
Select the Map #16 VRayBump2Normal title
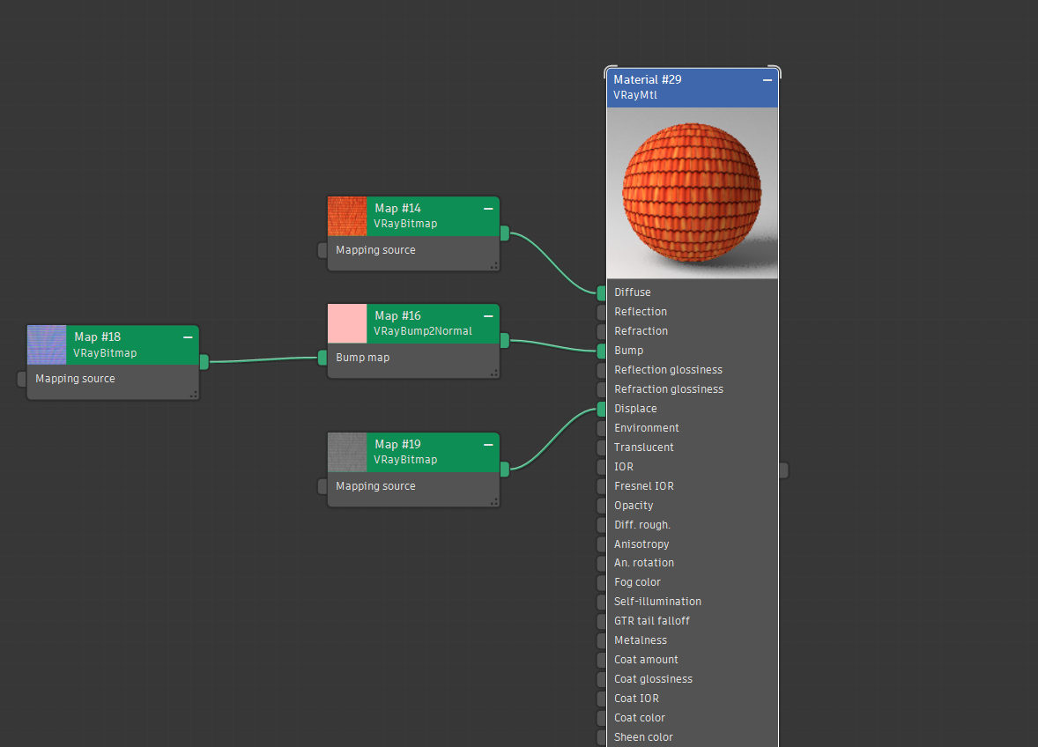tap(422, 331)
